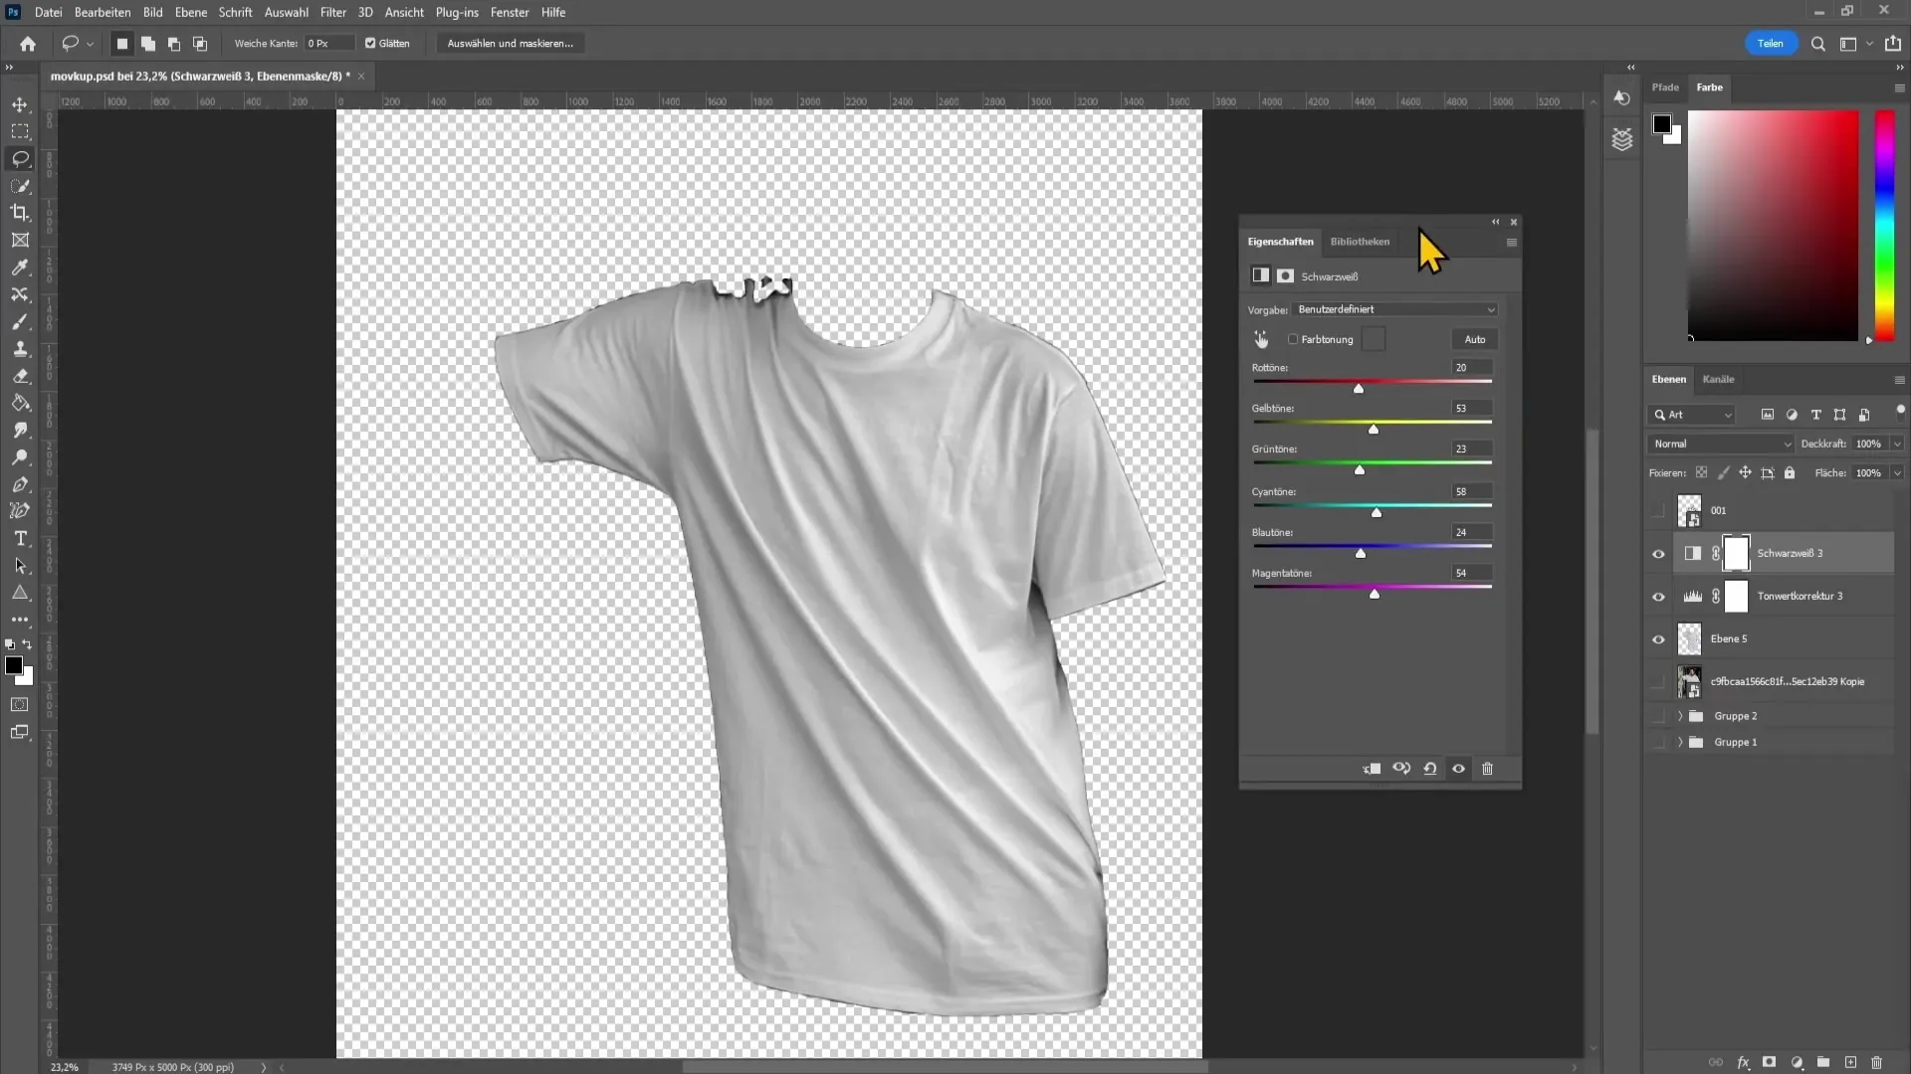The image size is (1911, 1074).
Task: Create new group folder icon
Action: [1823, 1062]
